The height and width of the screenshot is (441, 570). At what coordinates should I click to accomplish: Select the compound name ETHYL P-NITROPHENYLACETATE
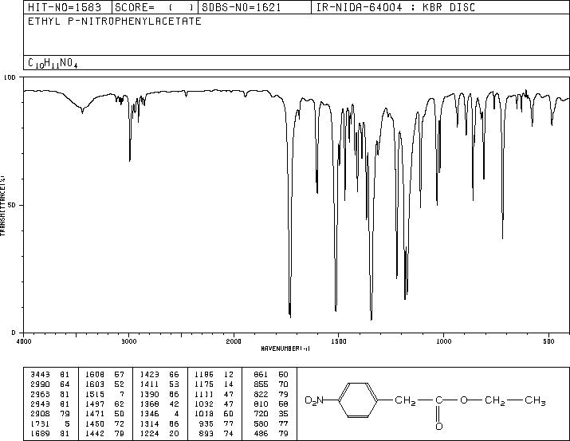pyautogui.click(x=115, y=22)
